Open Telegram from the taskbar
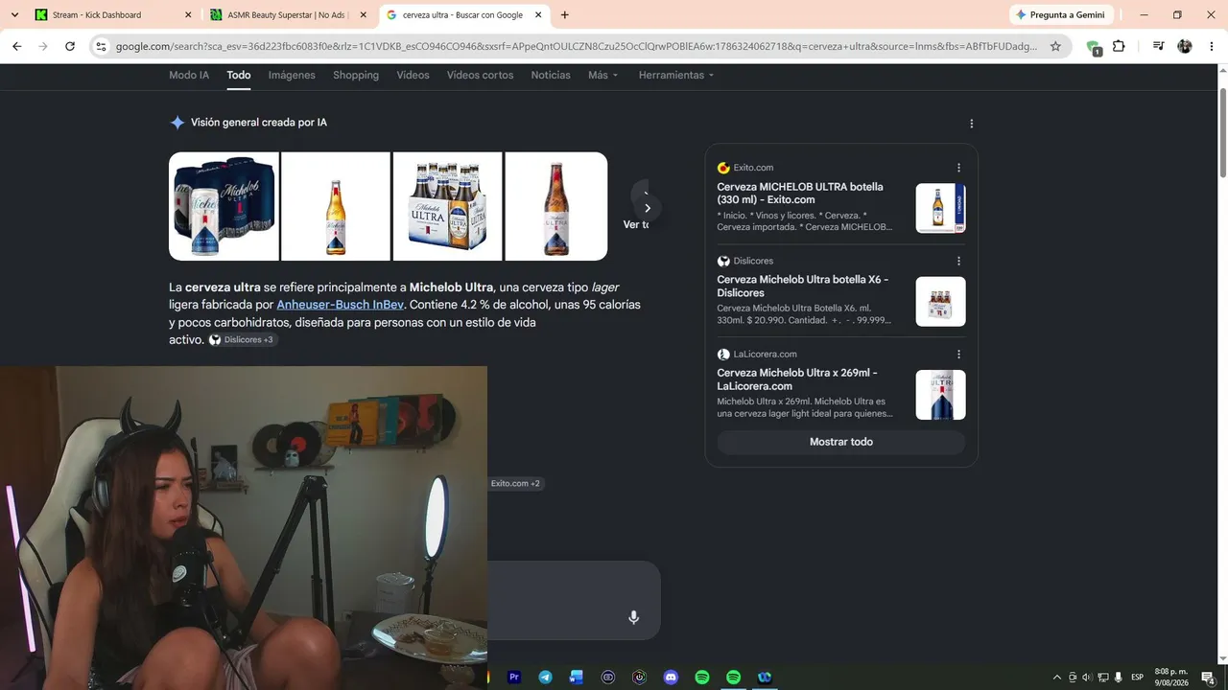Viewport: 1228px width, 690px height. point(545,677)
